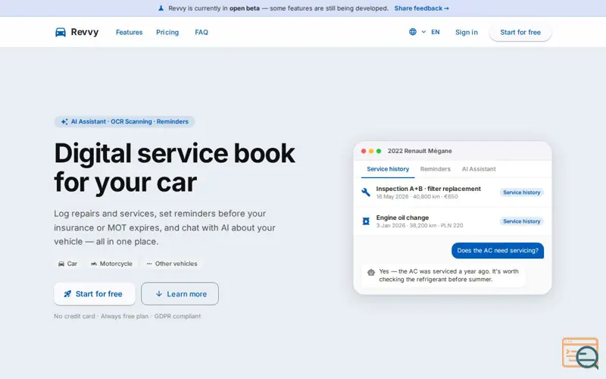Click Service history badge on Inspection row
Image resolution: width=606 pixels, height=379 pixels.
point(521,193)
